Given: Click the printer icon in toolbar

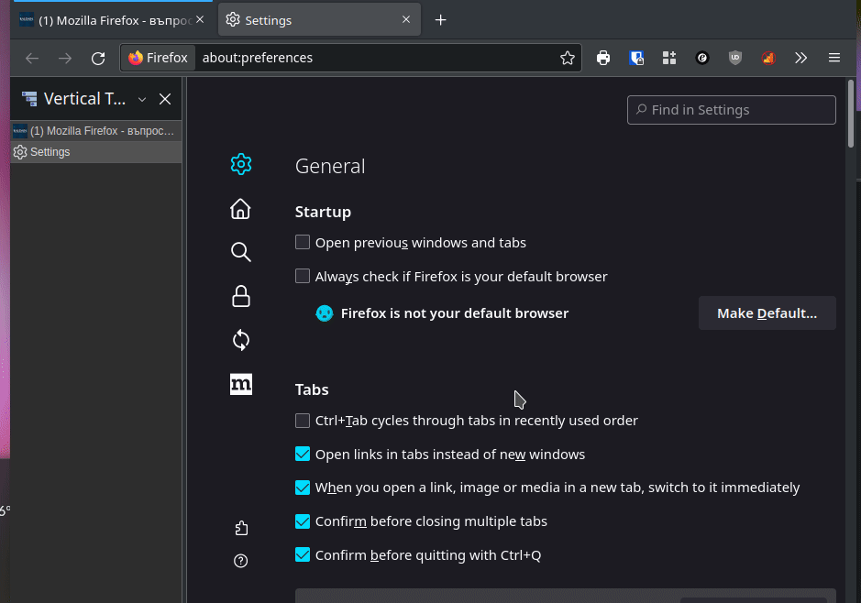Looking at the screenshot, I should pos(603,58).
